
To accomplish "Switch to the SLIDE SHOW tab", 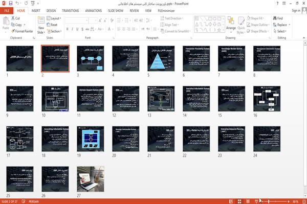I will tap(116, 11).
